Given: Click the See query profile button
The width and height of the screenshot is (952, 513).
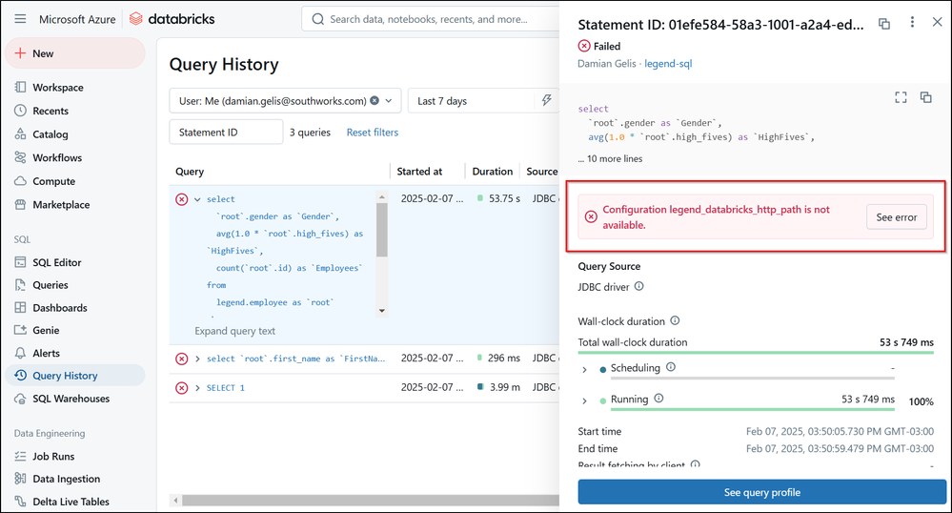Looking at the screenshot, I should click(x=762, y=492).
